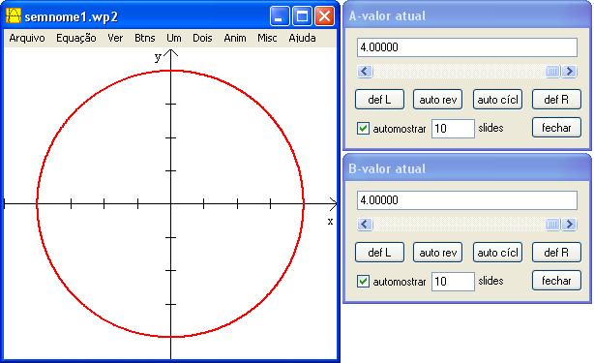Click right arrow of A-value scrollbar
The width and height of the screenshot is (594, 363).
[569, 72]
